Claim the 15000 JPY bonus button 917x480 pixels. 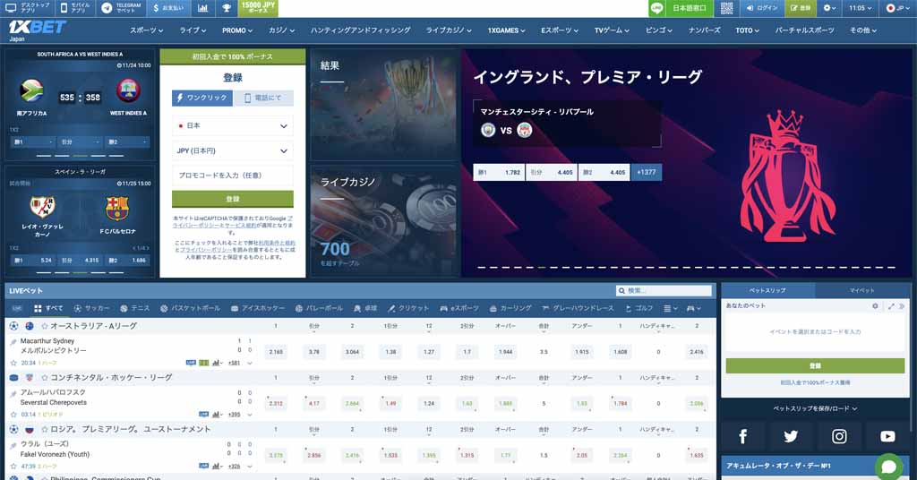(x=258, y=8)
